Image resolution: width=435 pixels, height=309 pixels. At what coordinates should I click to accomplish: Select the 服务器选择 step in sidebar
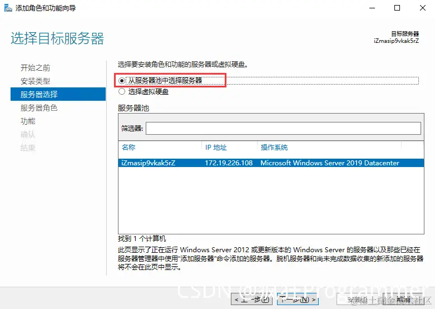coord(58,94)
